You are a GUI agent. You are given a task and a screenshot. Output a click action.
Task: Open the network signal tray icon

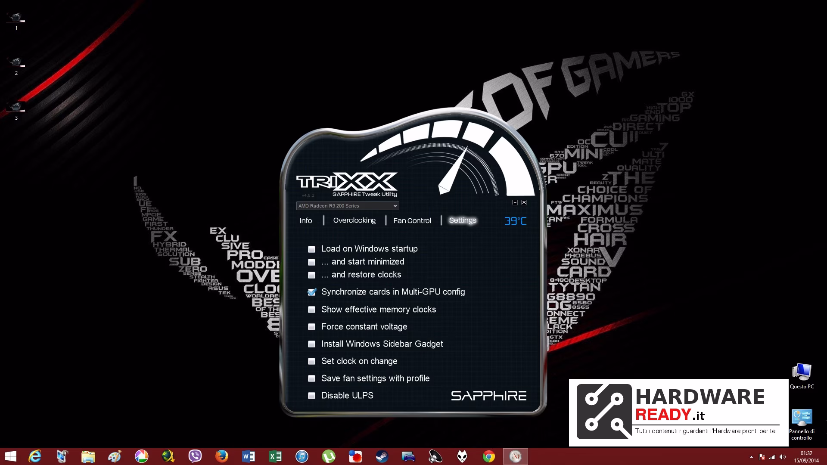point(772,457)
